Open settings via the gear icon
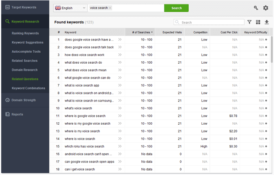The height and width of the screenshot is (175, 274). [266, 8]
